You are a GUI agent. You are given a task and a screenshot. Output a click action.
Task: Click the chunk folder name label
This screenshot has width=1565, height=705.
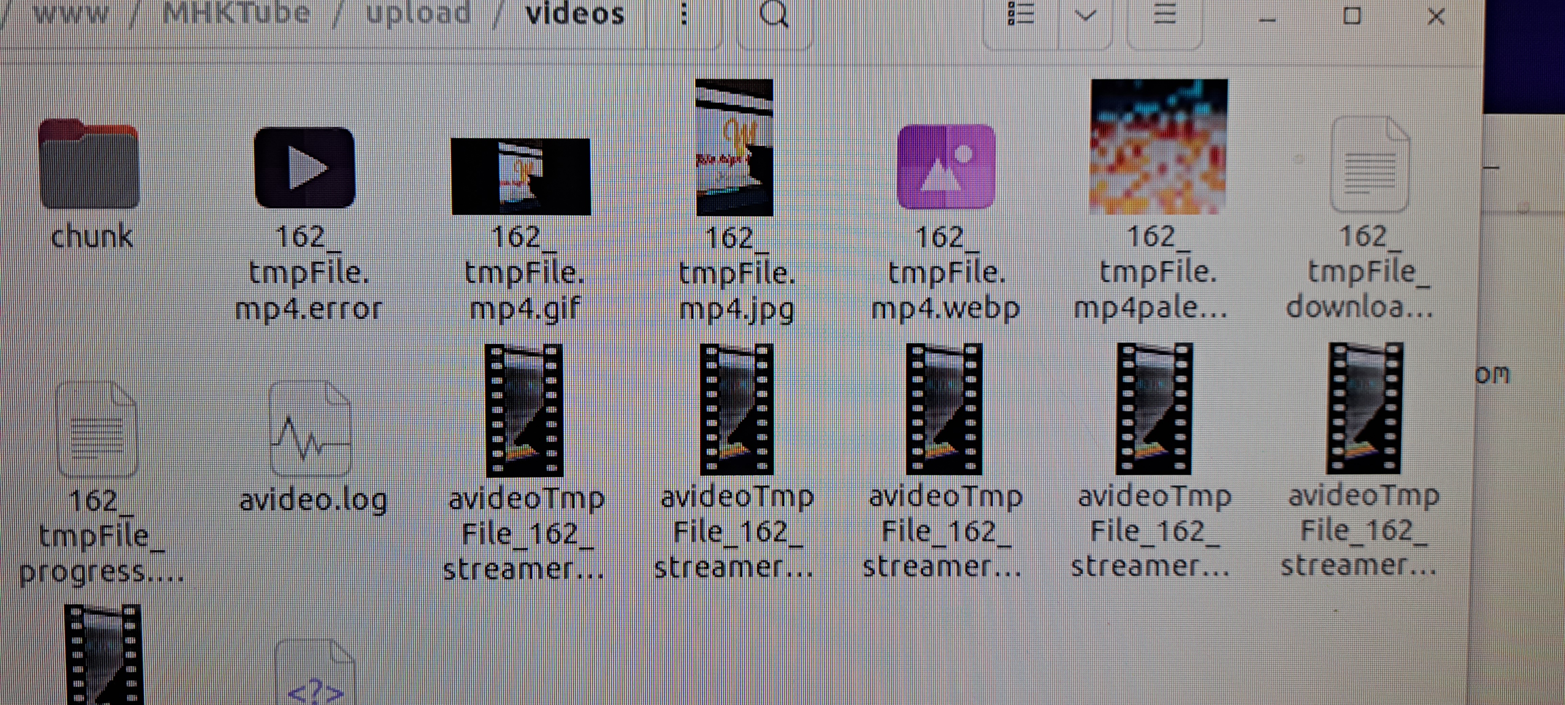click(92, 235)
